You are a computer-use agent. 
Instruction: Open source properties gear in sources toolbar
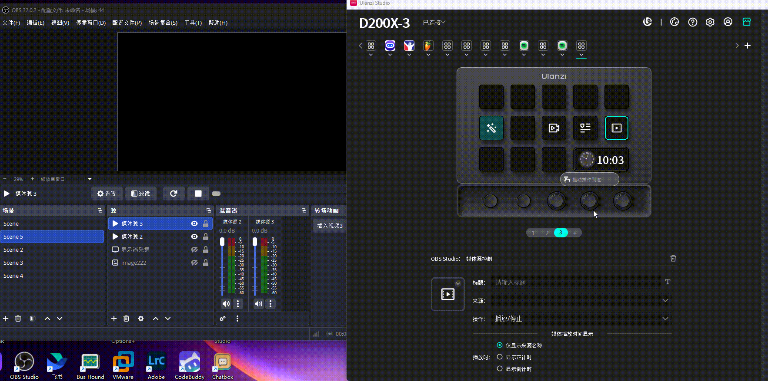coord(141,319)
